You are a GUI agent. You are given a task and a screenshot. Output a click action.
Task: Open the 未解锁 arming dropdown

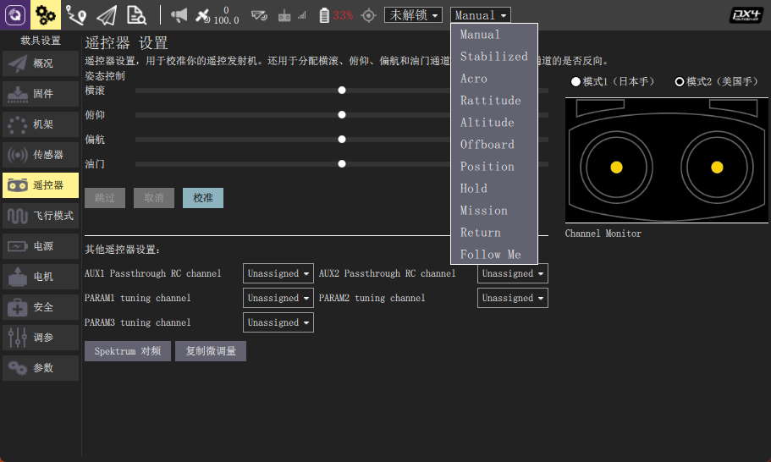click(413, 15)
